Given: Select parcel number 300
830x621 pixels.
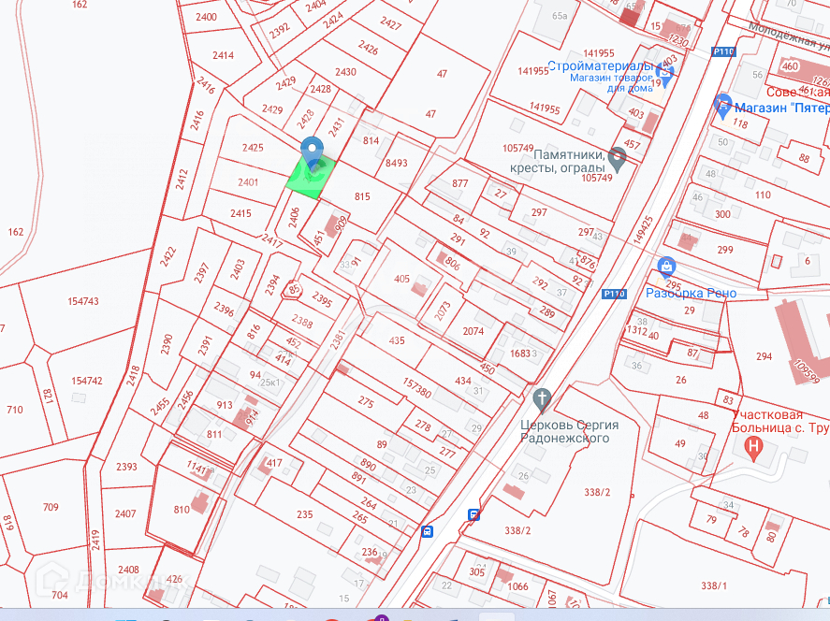Looking at the screenshot, I should coord(722,214).
